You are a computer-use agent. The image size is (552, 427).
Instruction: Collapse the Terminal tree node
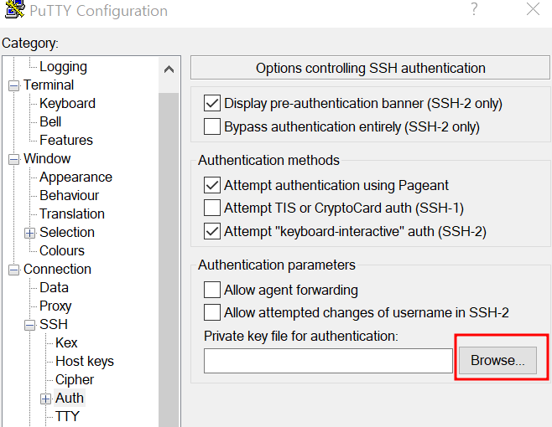(x=13, y=85)
